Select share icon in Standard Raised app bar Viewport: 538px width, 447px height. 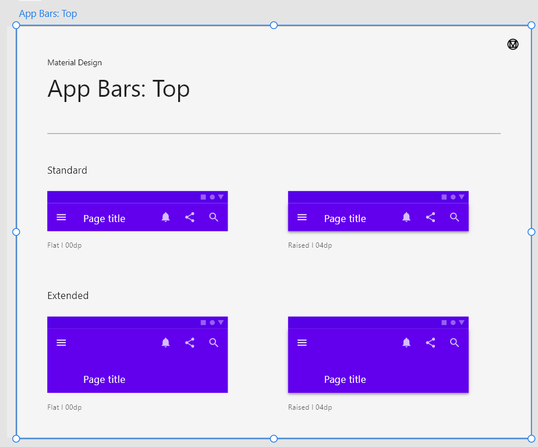431,217
